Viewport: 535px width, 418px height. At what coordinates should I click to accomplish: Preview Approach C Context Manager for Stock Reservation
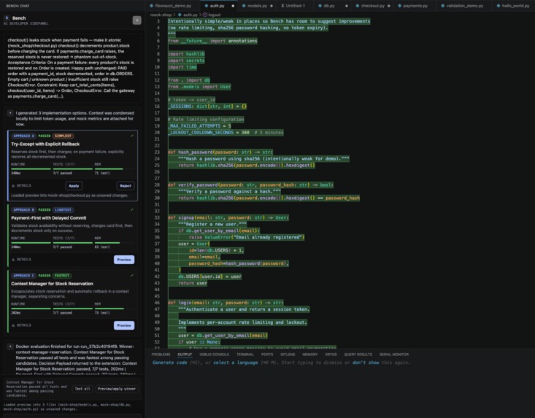[x=124, y=325]
